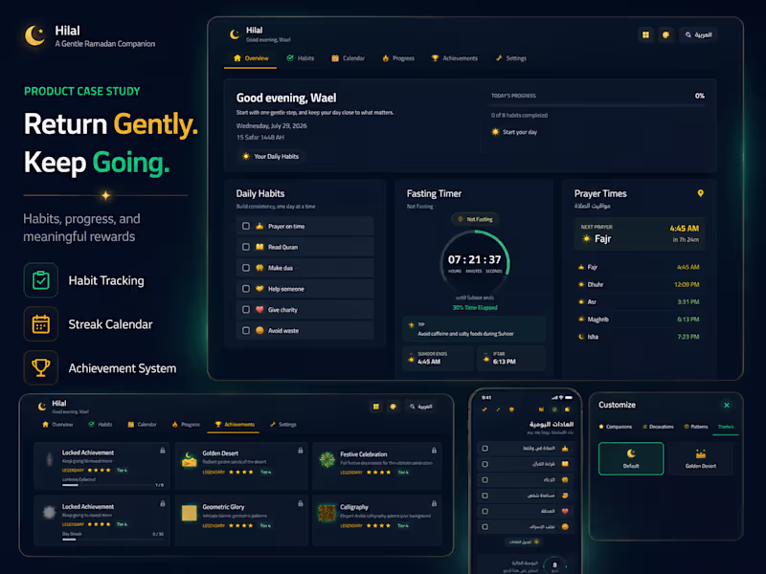The image size is (766, 574).
Task: Switch language to العربية in main window
Action: click(x=698, y=34)
